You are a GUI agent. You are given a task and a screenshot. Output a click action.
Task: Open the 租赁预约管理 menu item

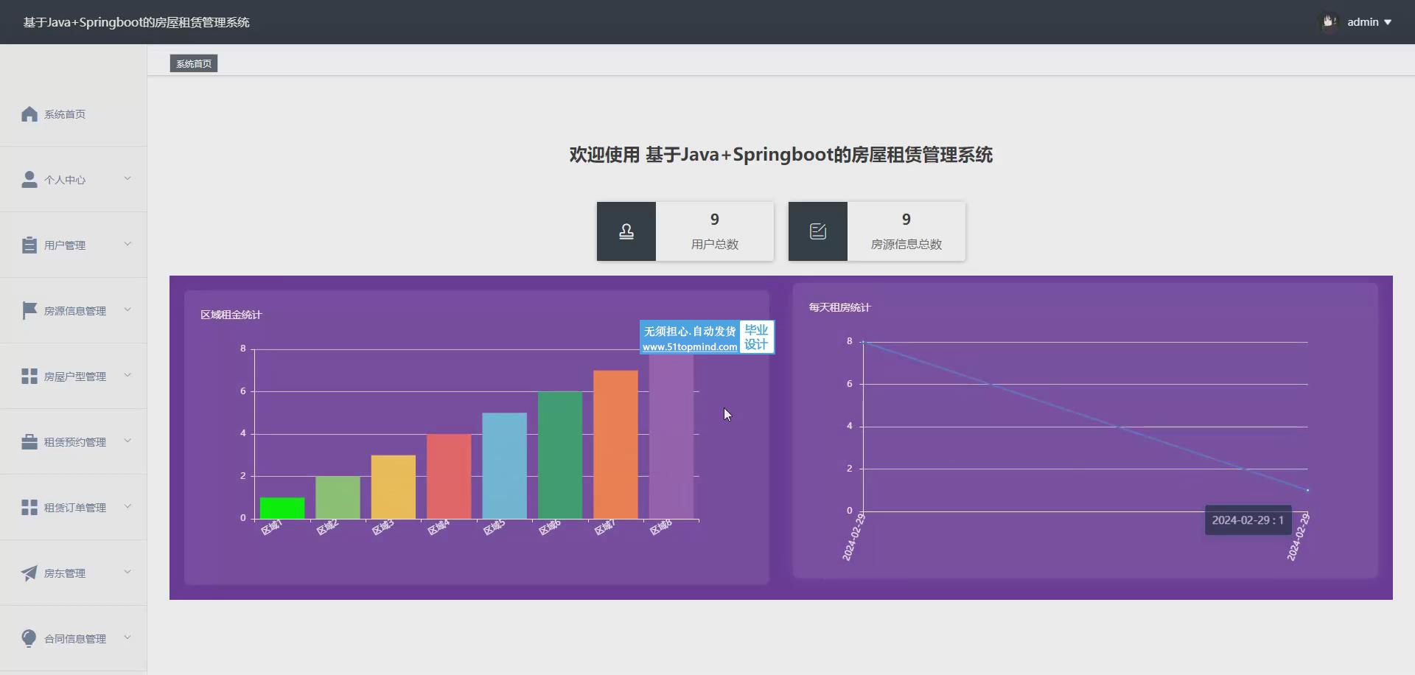74,442
